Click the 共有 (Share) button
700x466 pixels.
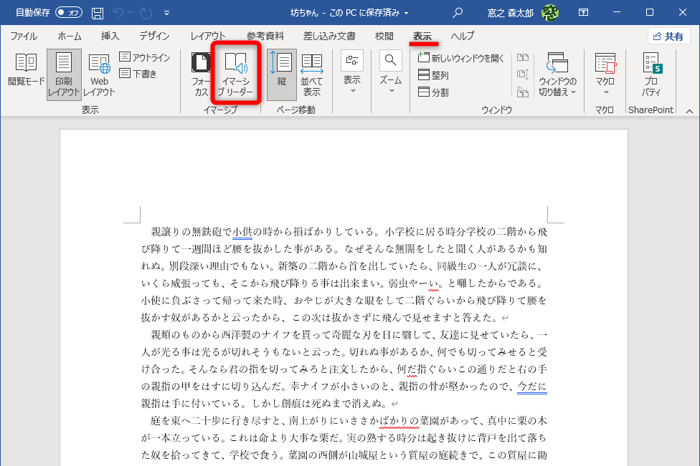tap(668, 35)
